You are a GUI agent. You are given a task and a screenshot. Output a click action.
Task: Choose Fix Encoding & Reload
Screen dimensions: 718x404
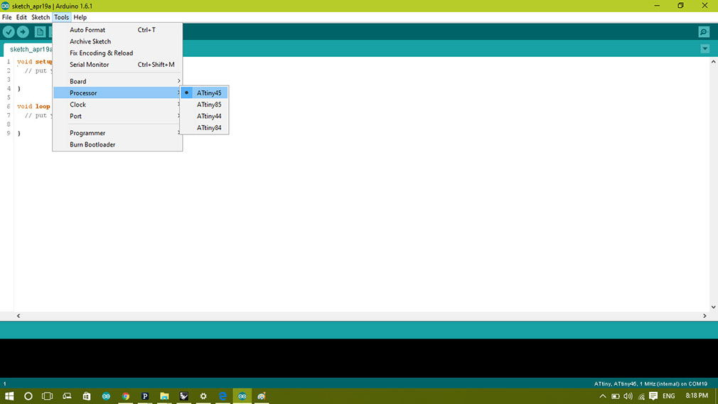point(118,53)
